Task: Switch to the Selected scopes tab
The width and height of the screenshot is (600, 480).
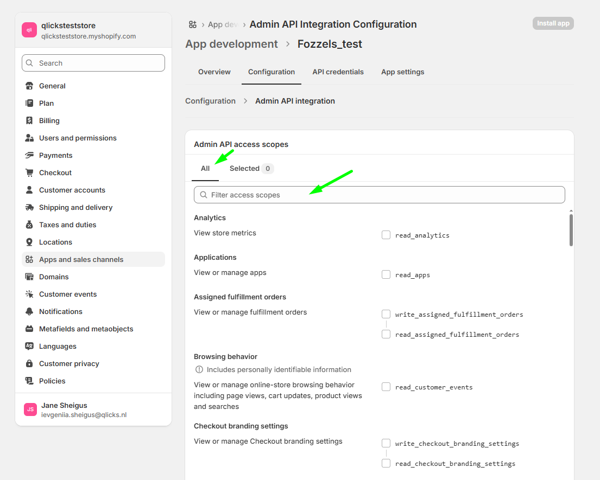Action: (x=251, y=169)
